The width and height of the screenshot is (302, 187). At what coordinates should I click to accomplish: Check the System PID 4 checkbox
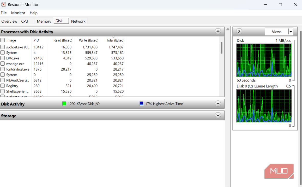point(3,53)
